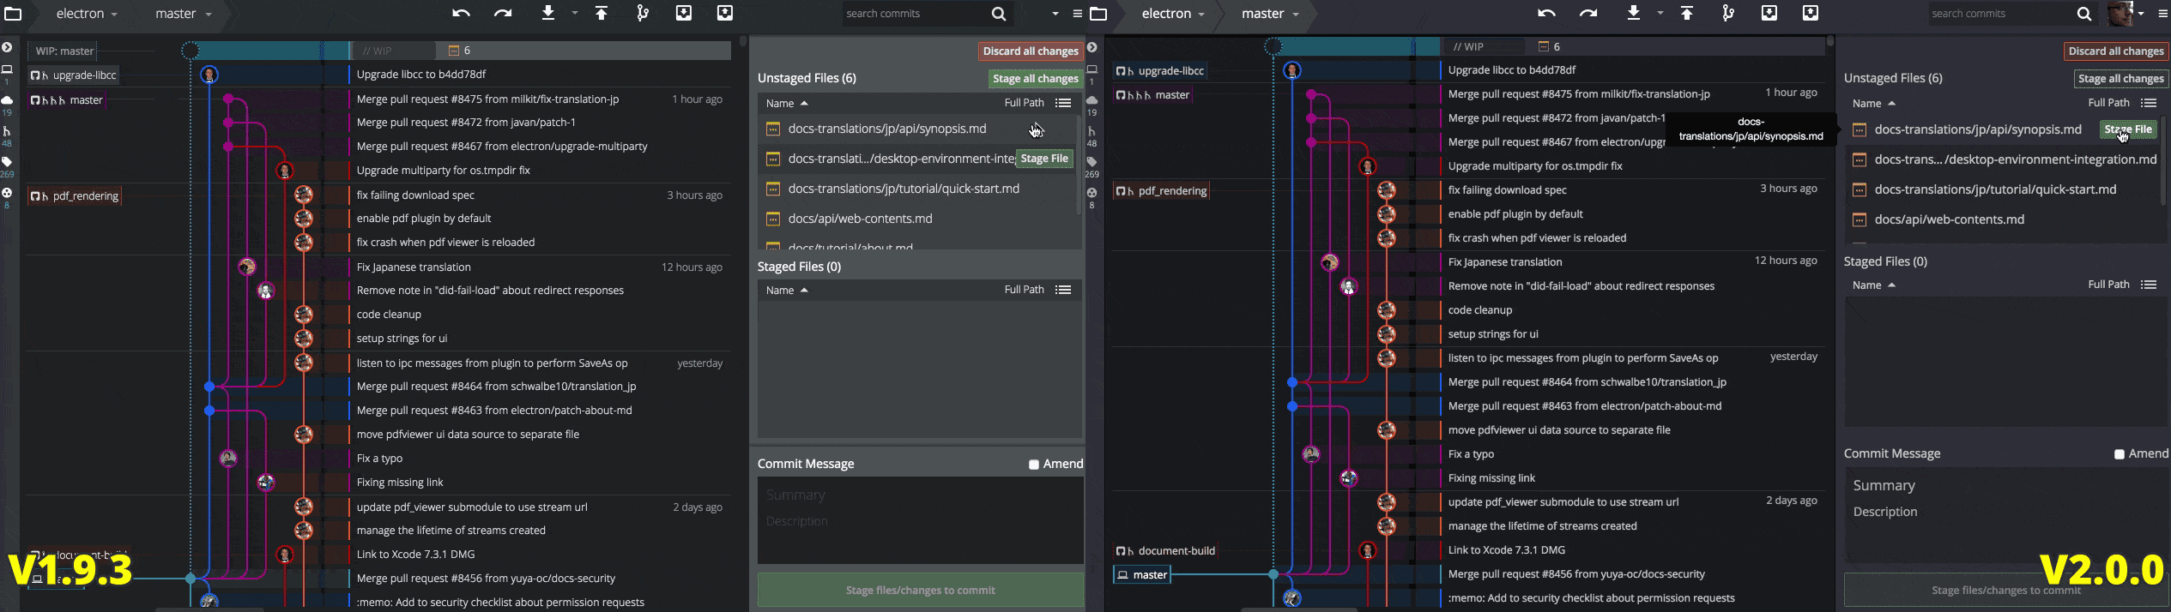Select 'Fix Japanese translation' commit in right window
Screen dimensions: 2171x612
[1505, 262]
